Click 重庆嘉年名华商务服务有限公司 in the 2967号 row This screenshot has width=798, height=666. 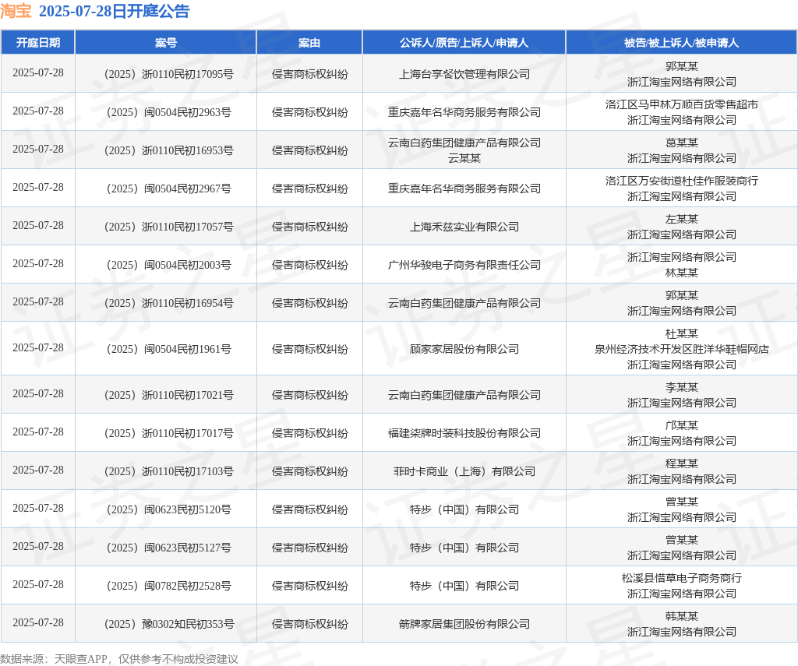464,189
